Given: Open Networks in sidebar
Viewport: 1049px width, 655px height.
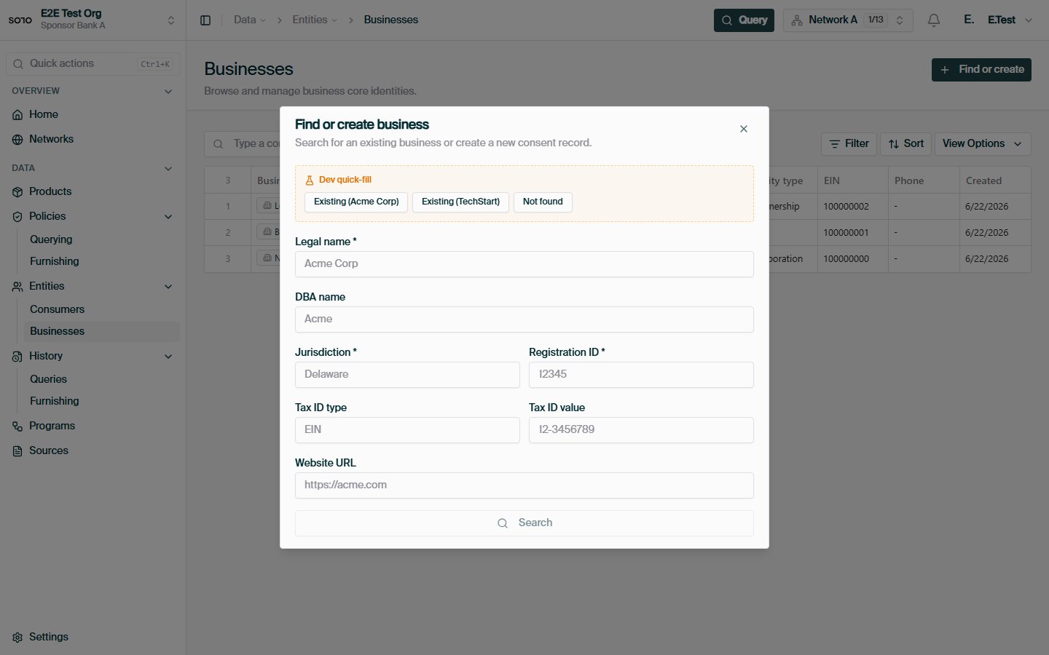Looking at the screenshot, I should pos(93,139).
